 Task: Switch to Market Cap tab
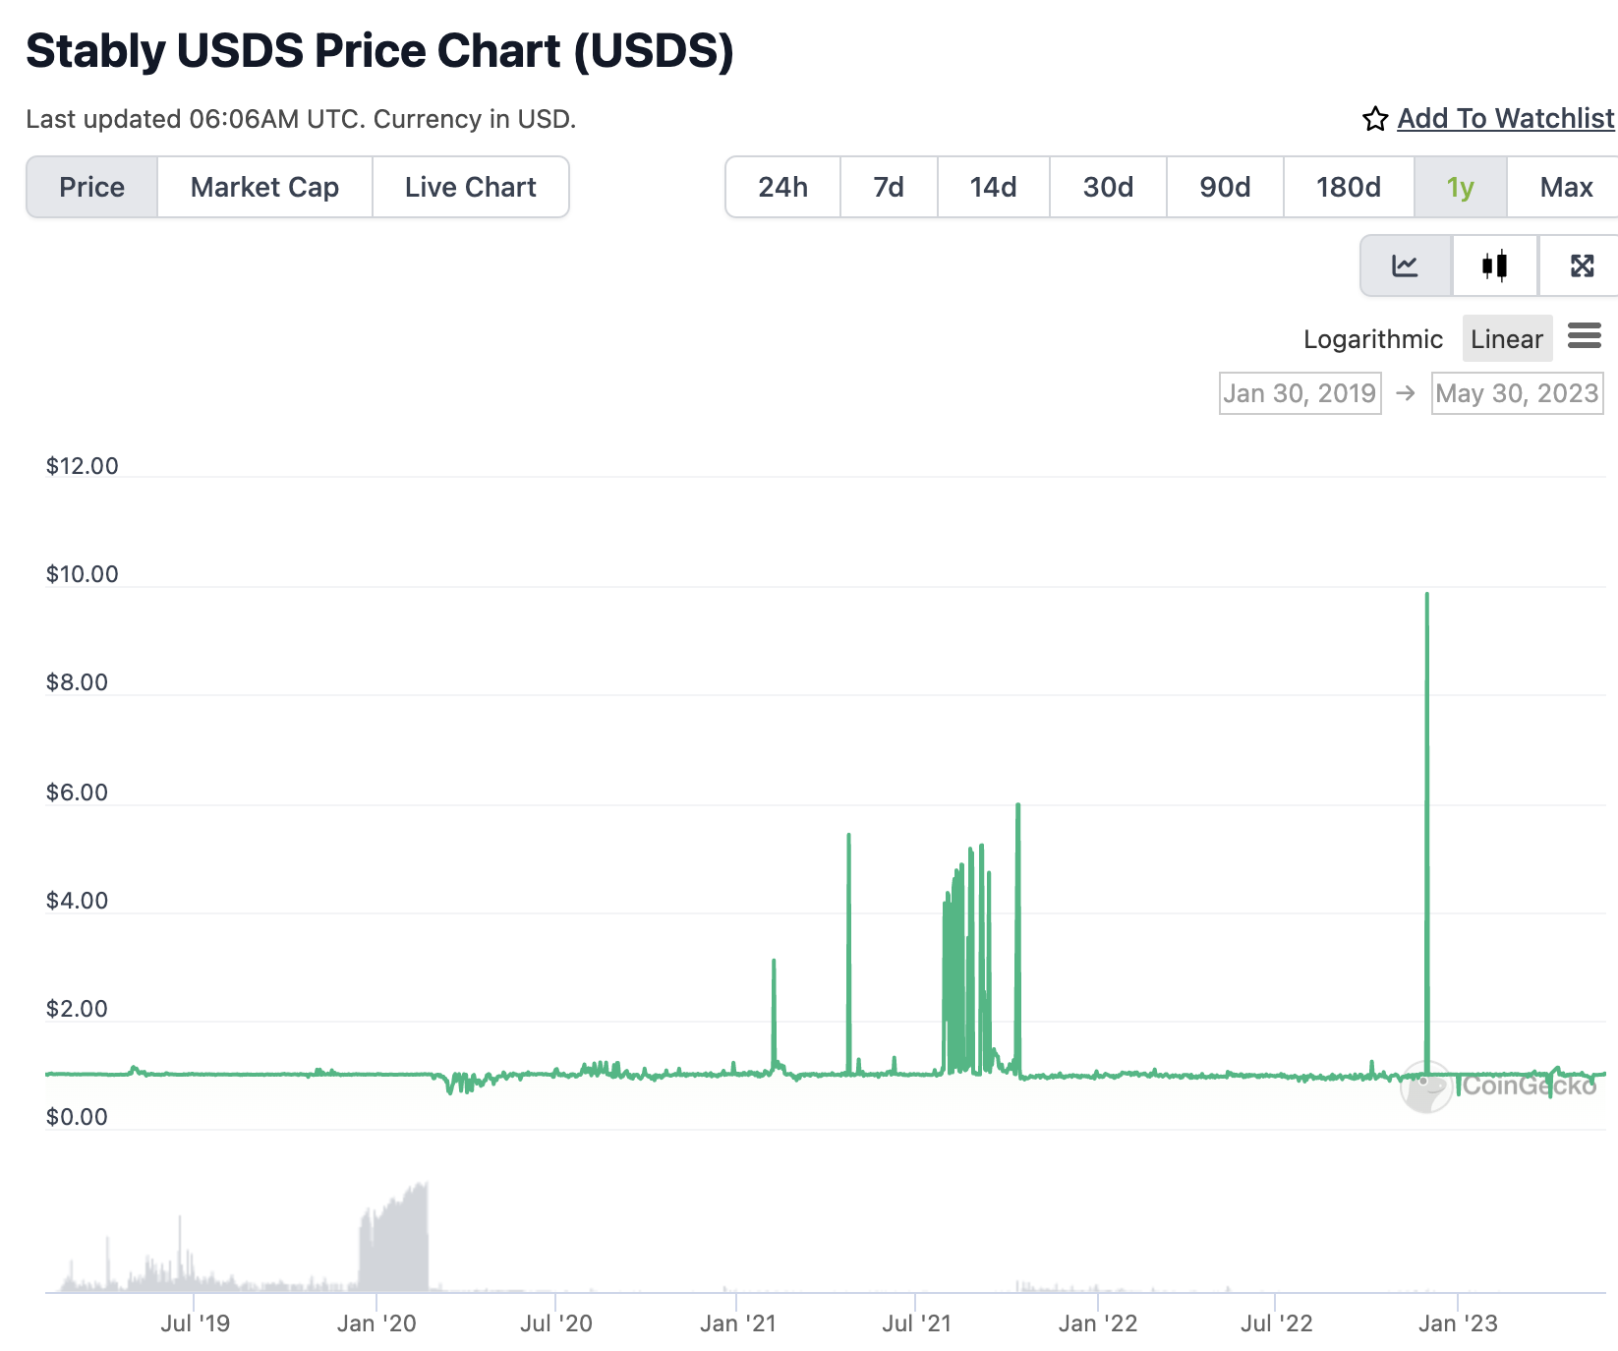tap(264, 187)
